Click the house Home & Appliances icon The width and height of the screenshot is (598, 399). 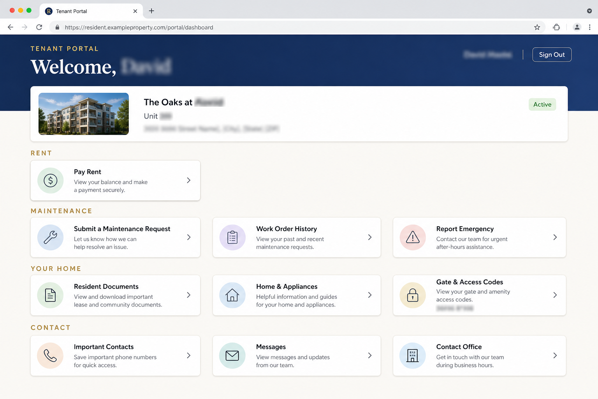click(x=232, y=295)
